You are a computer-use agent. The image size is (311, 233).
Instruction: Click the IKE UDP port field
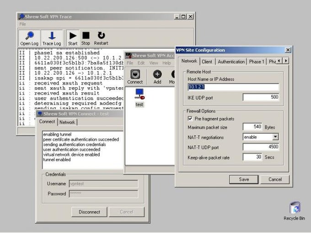(x=261, y=97)
